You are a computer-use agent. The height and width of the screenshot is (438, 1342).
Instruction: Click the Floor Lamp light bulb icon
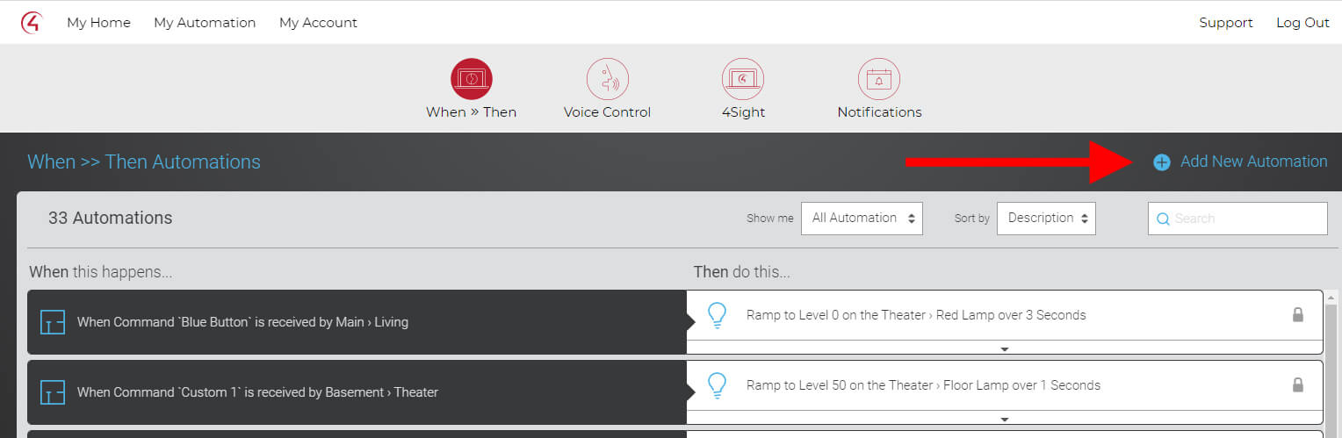point(718,385)
